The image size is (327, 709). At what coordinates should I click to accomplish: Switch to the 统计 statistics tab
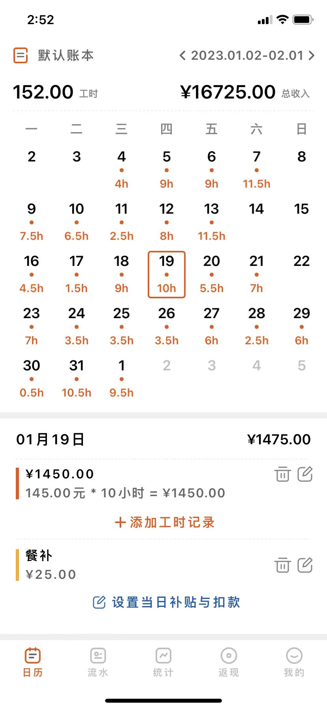pos(163,661)
